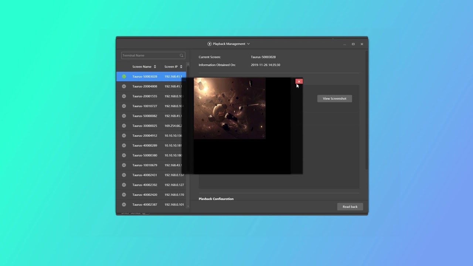Click the right panel vertical scrollbar
Screen dimensions: 473x266
pyautogui.click(x=366, y=111)
